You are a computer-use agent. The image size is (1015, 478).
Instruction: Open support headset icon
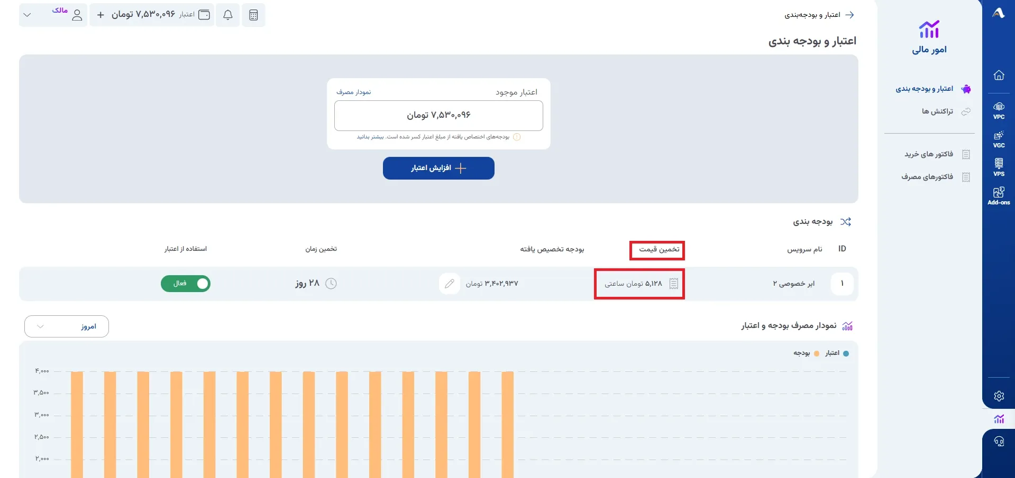point(999,442)
